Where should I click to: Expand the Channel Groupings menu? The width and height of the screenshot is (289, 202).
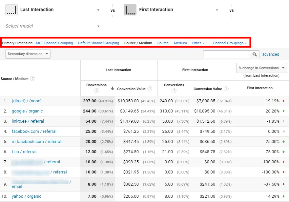pyautogui.click(x=230, y=43)
